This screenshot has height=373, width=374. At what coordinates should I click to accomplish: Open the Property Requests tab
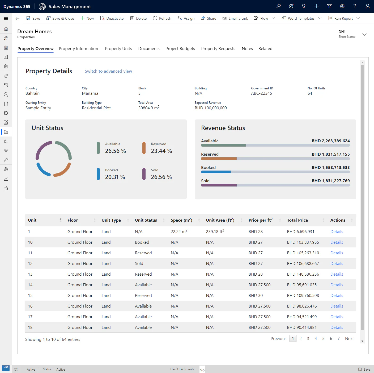click(218, 49)
